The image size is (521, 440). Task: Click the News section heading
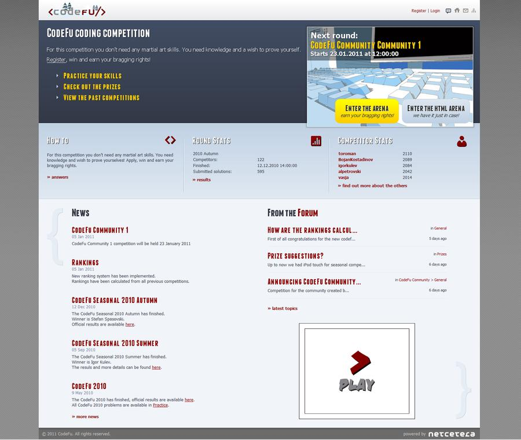coord(80,213)
